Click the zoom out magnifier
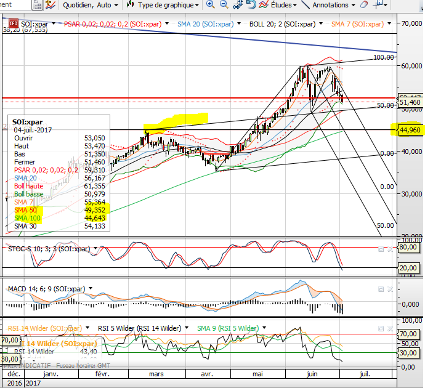425x388 pixels. point(224,4)
